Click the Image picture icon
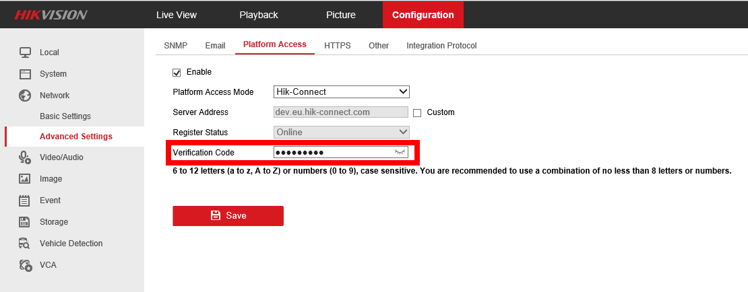 pos(25,179)
